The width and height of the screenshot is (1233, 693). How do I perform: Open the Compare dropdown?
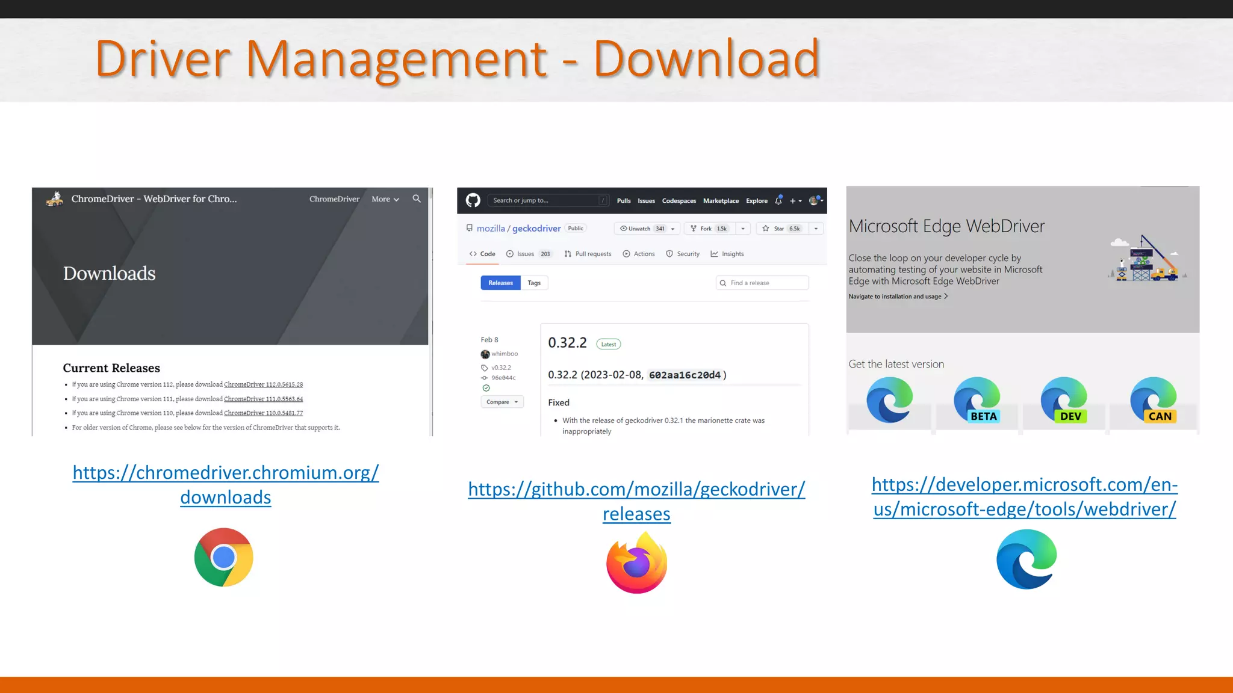click(502, 402)
